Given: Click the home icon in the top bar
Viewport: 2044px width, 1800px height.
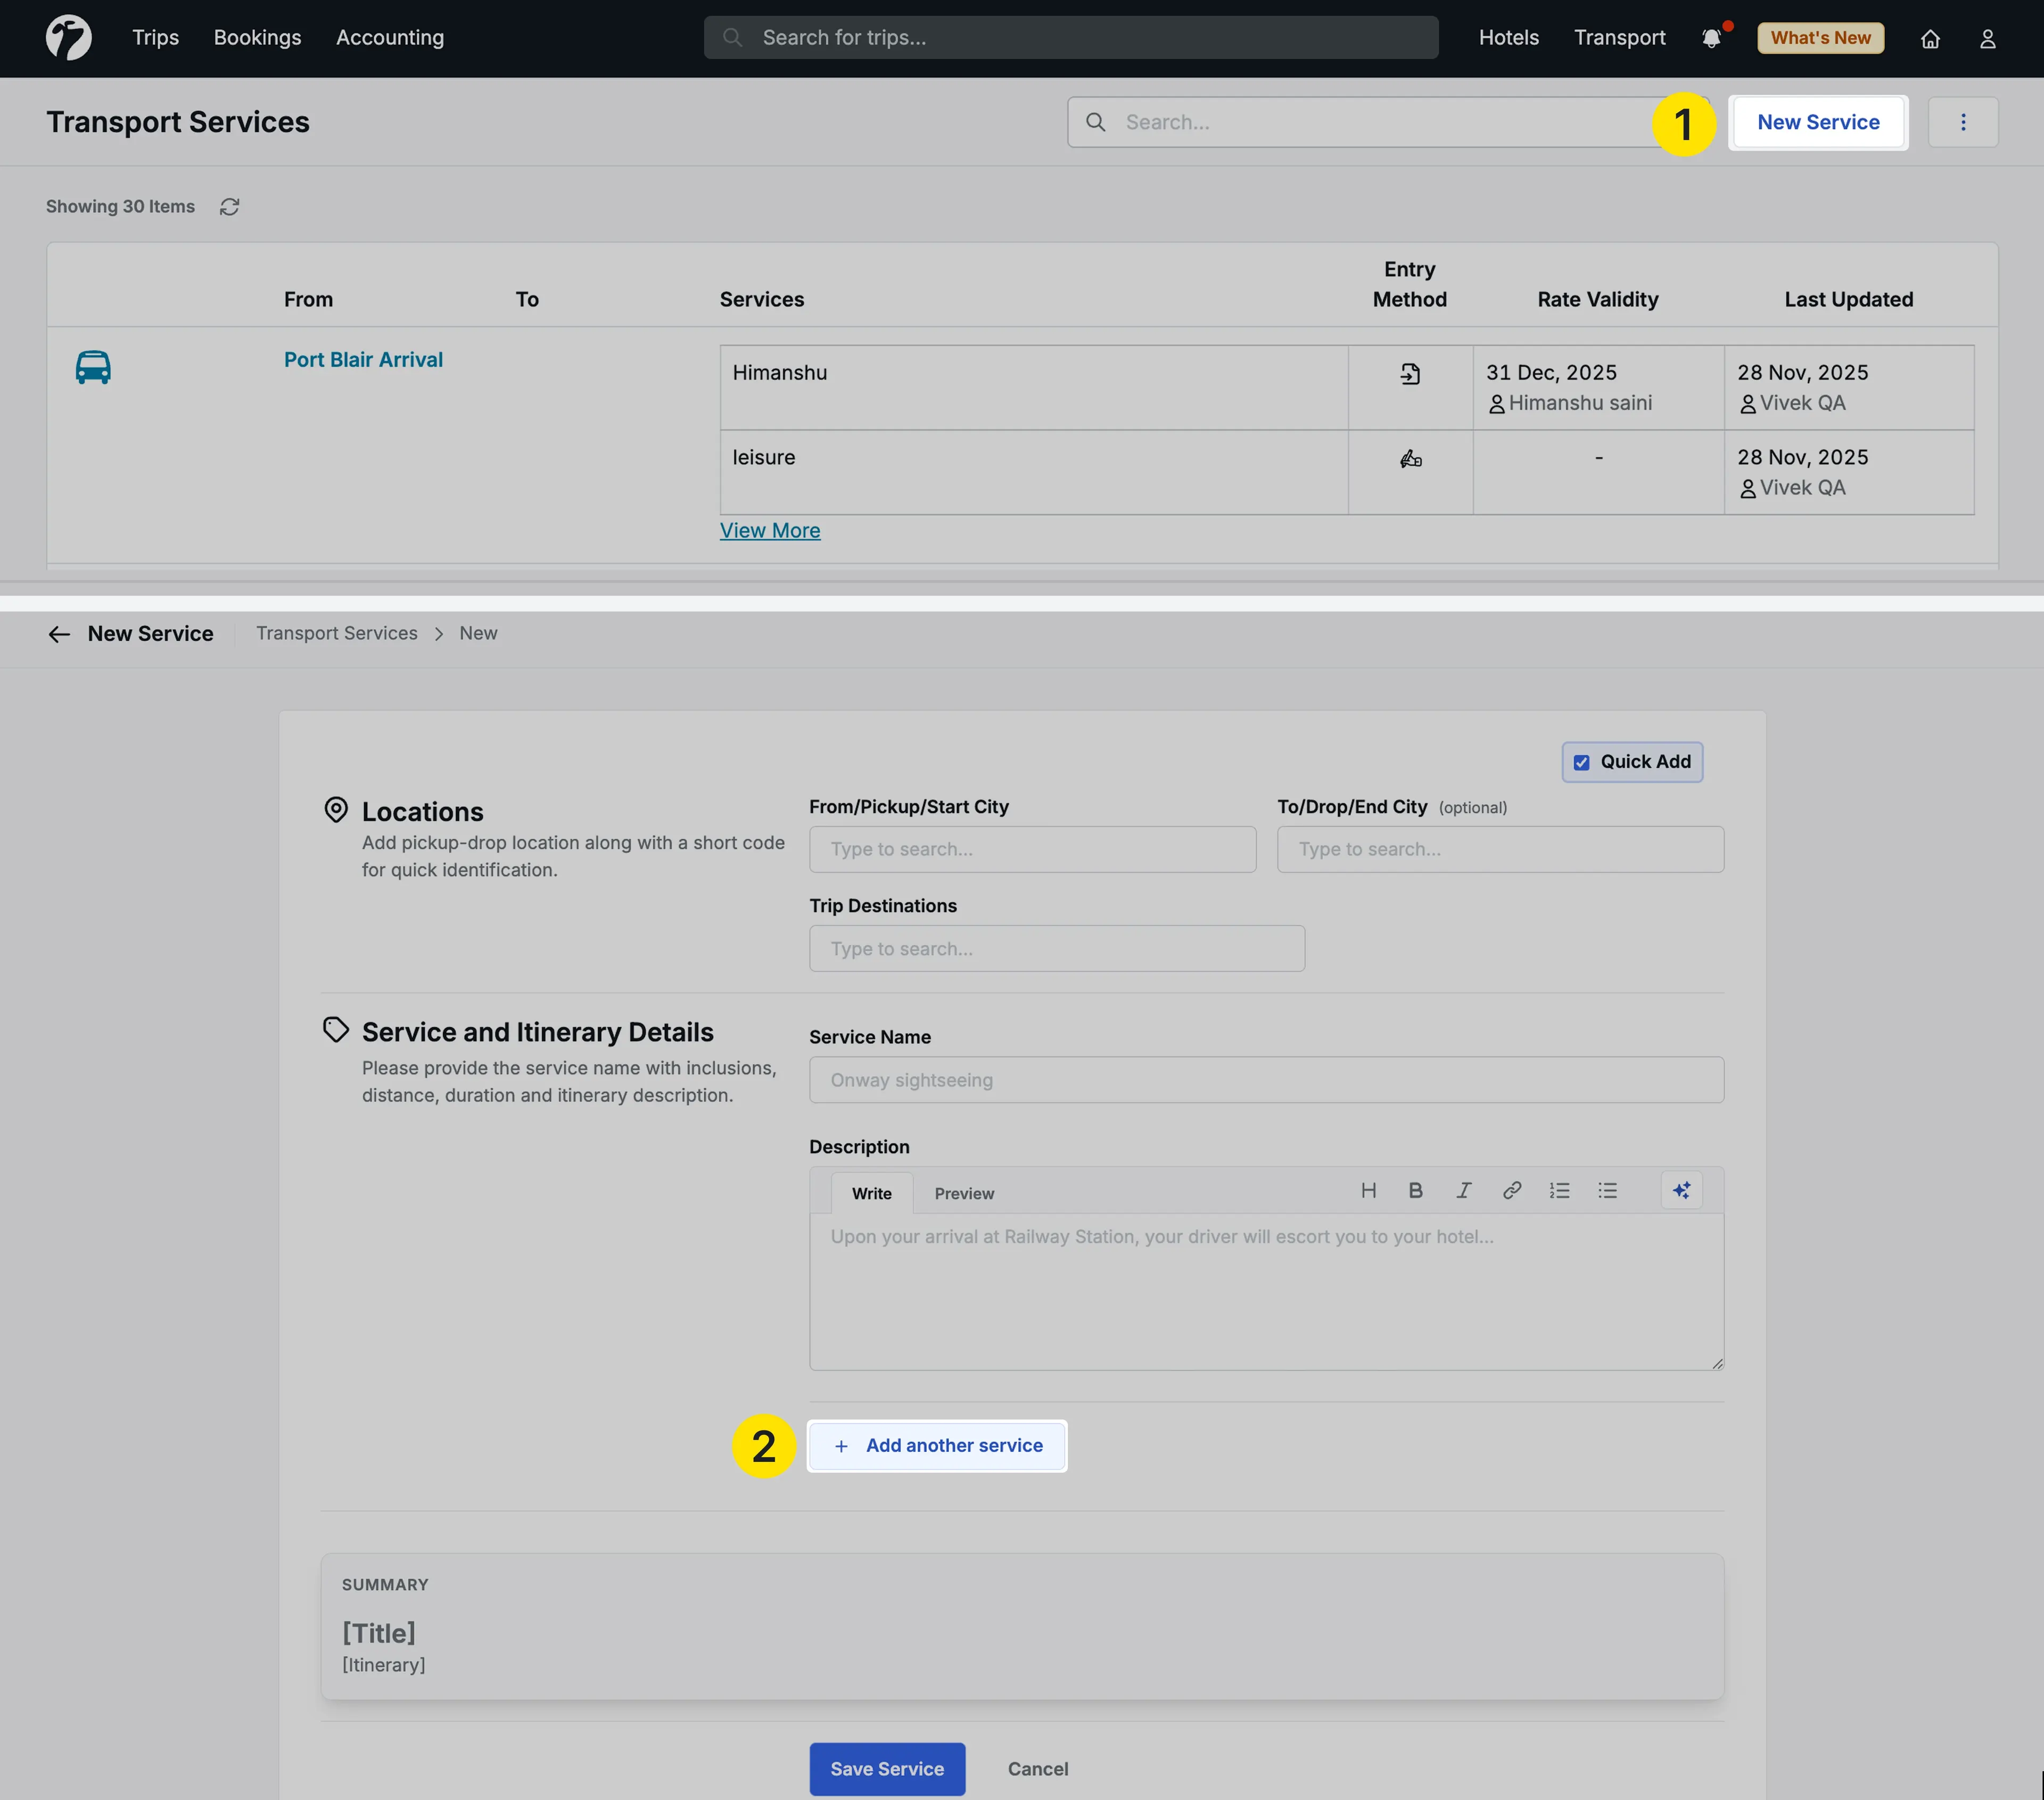Looking at the screenshot, I should [x=1930, y=38].
